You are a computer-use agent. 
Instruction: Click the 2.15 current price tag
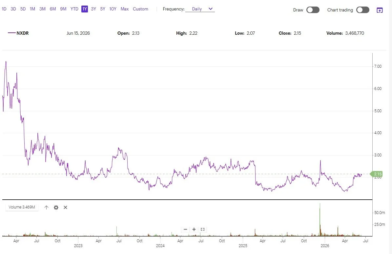(377, 174)
